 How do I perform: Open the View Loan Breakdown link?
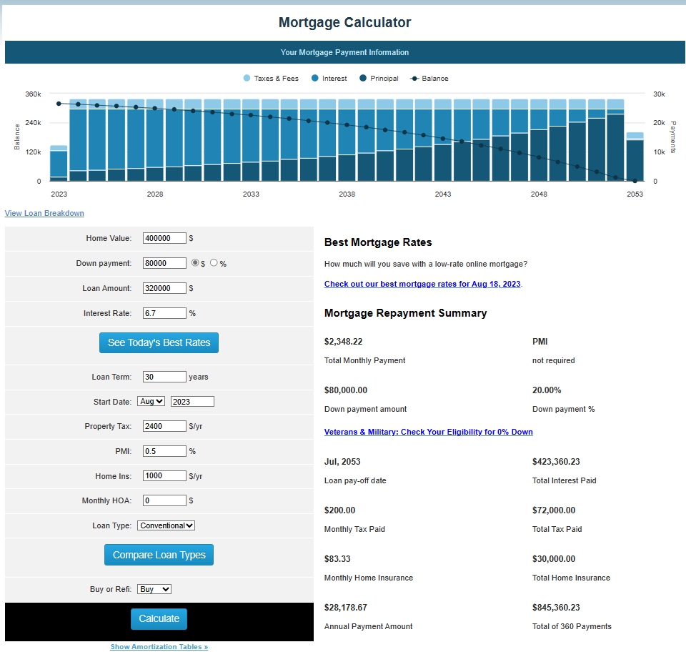tap(44, 213)
